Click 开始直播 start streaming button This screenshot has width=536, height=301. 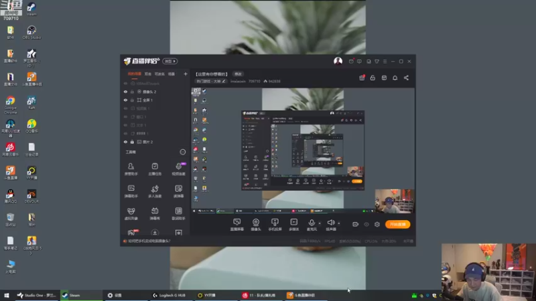(x=397, y=224)
